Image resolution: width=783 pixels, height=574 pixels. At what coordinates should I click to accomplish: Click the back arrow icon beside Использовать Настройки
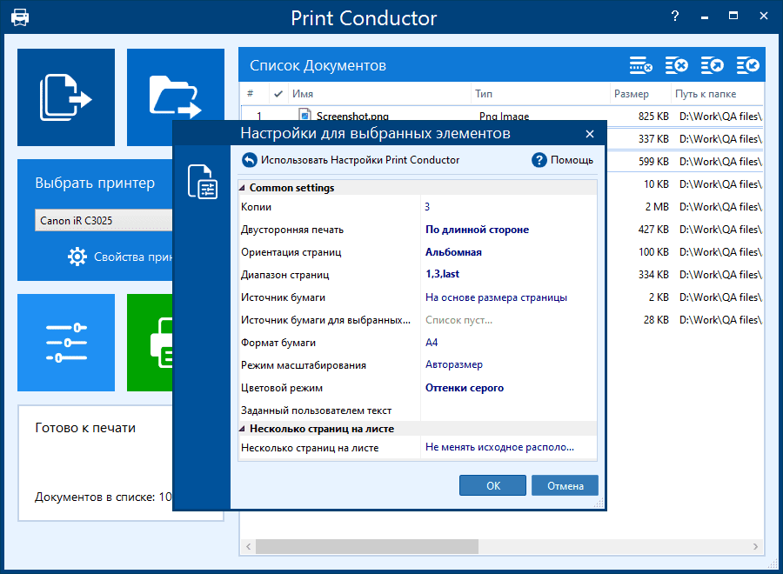[249, 160]
